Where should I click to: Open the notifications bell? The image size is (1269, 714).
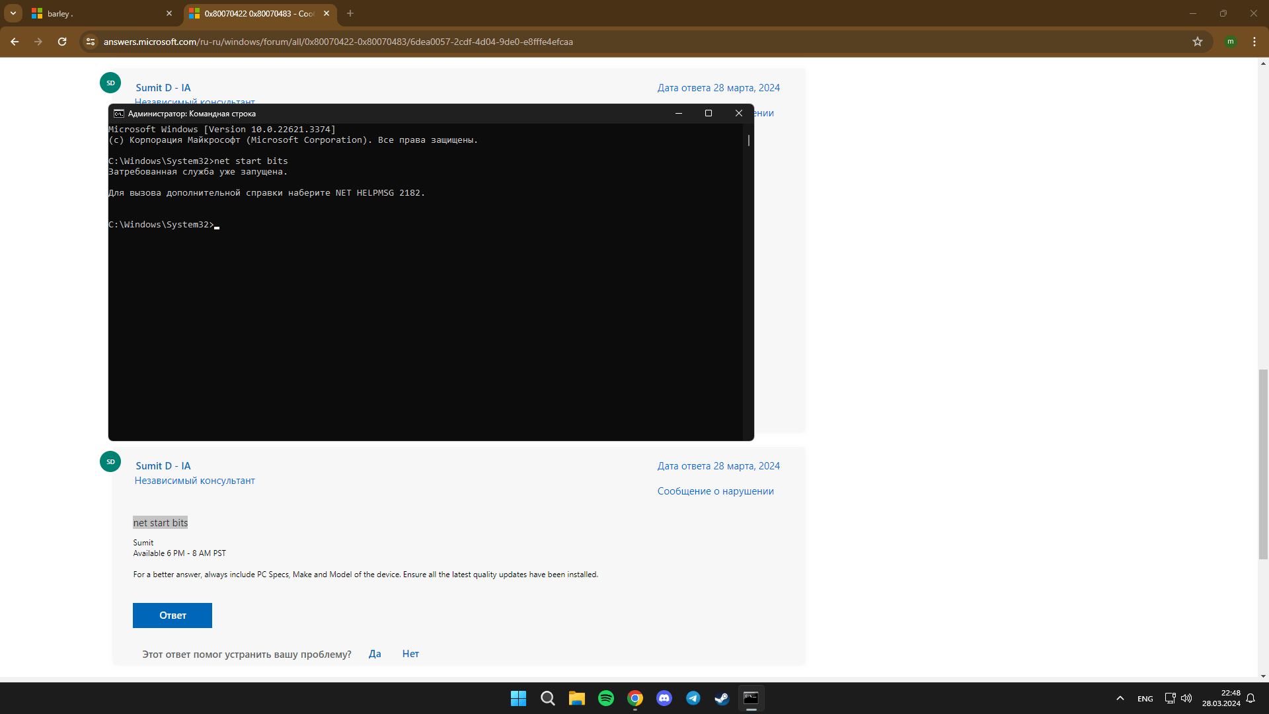coord(1250,698)
